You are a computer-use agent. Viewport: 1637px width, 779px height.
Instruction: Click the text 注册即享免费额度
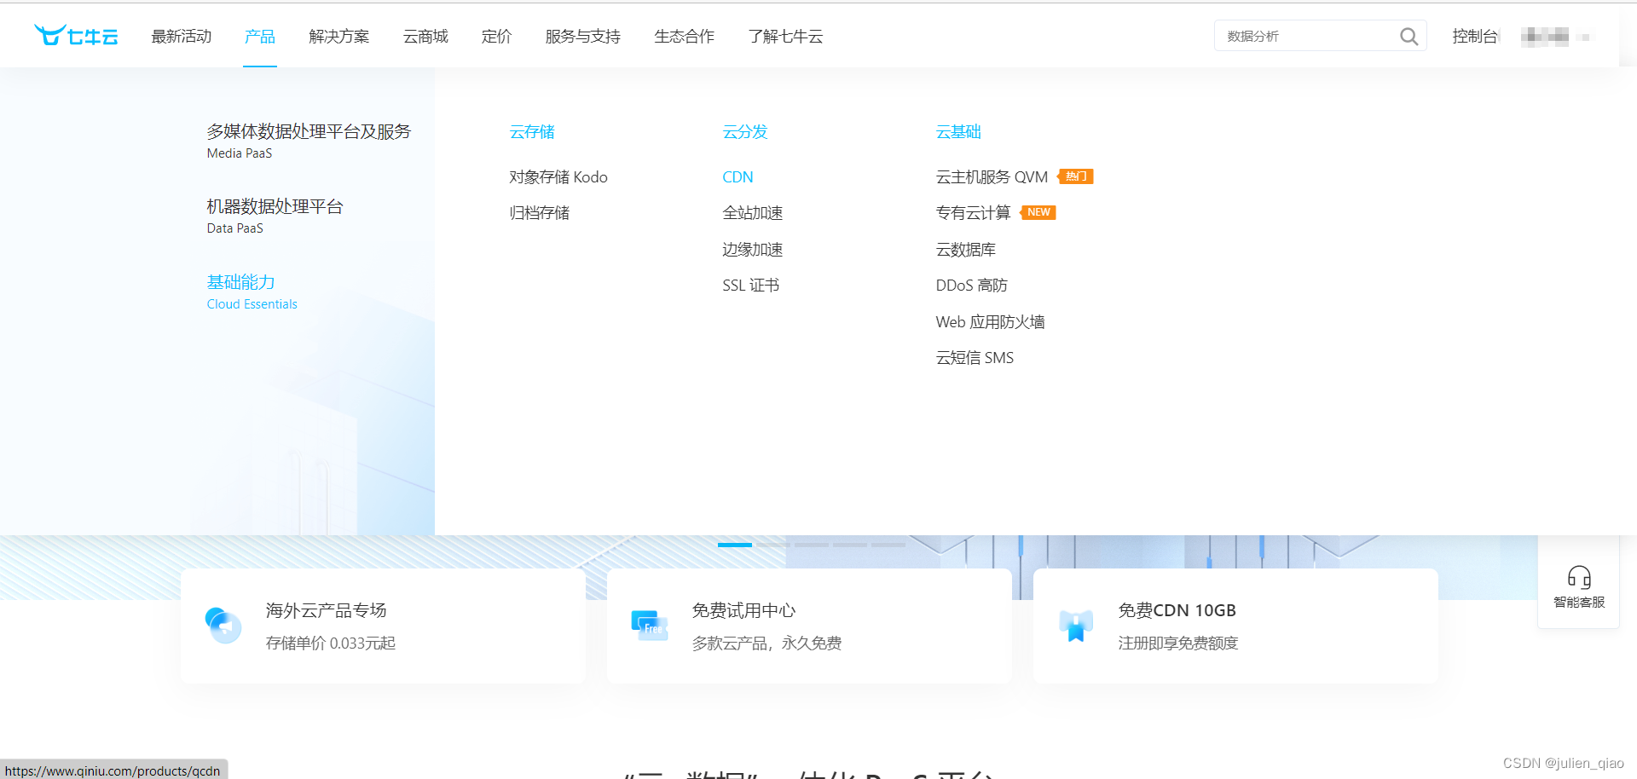pos(1178,643)
